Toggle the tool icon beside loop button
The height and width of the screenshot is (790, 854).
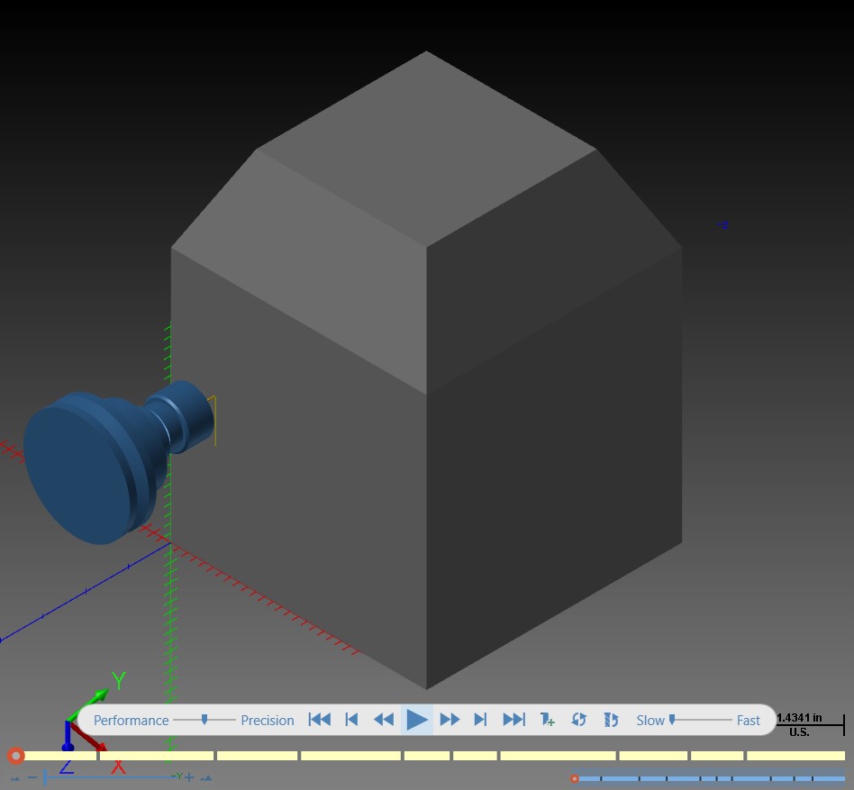[611, 719]
